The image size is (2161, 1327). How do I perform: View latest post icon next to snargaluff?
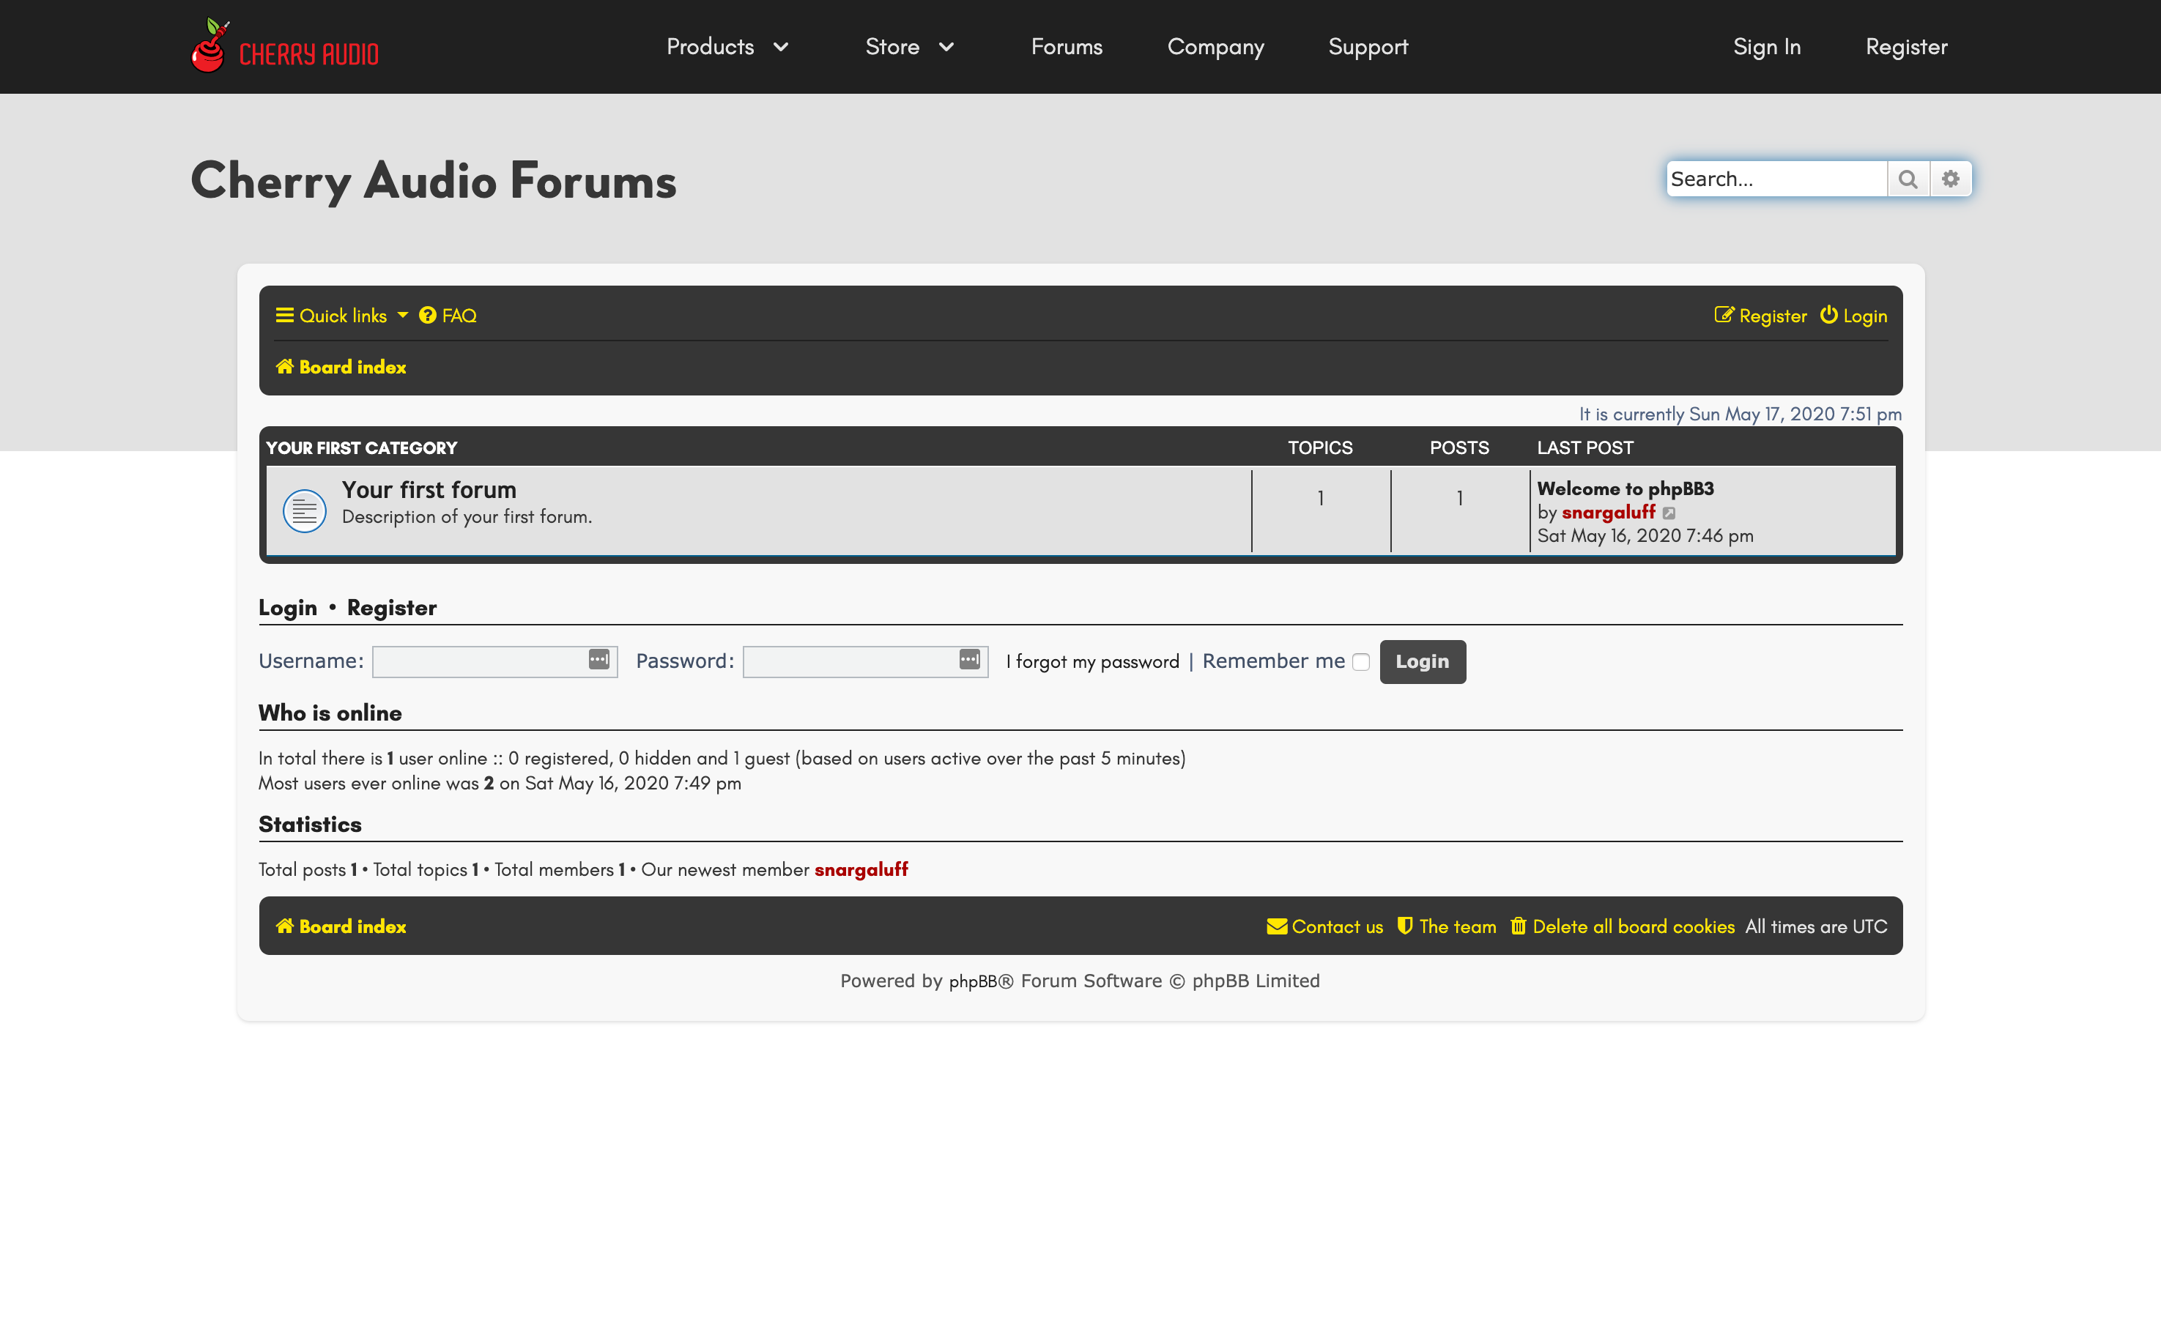pos(1669,513)
